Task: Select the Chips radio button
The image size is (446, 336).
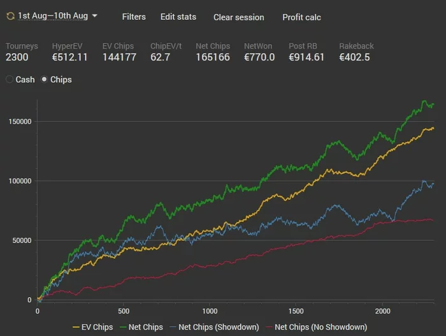Action: click(x=45, y=80)
